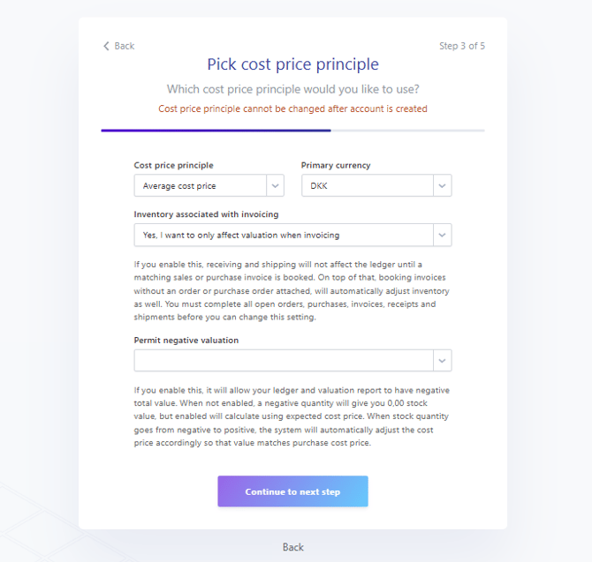Click the 'Inventory associated with invoicing' label
The width and height of the screenshot is (592, 562).
pos(206,214)
